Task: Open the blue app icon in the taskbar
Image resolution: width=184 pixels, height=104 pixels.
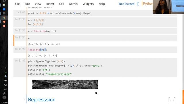Action: point(4,9)
